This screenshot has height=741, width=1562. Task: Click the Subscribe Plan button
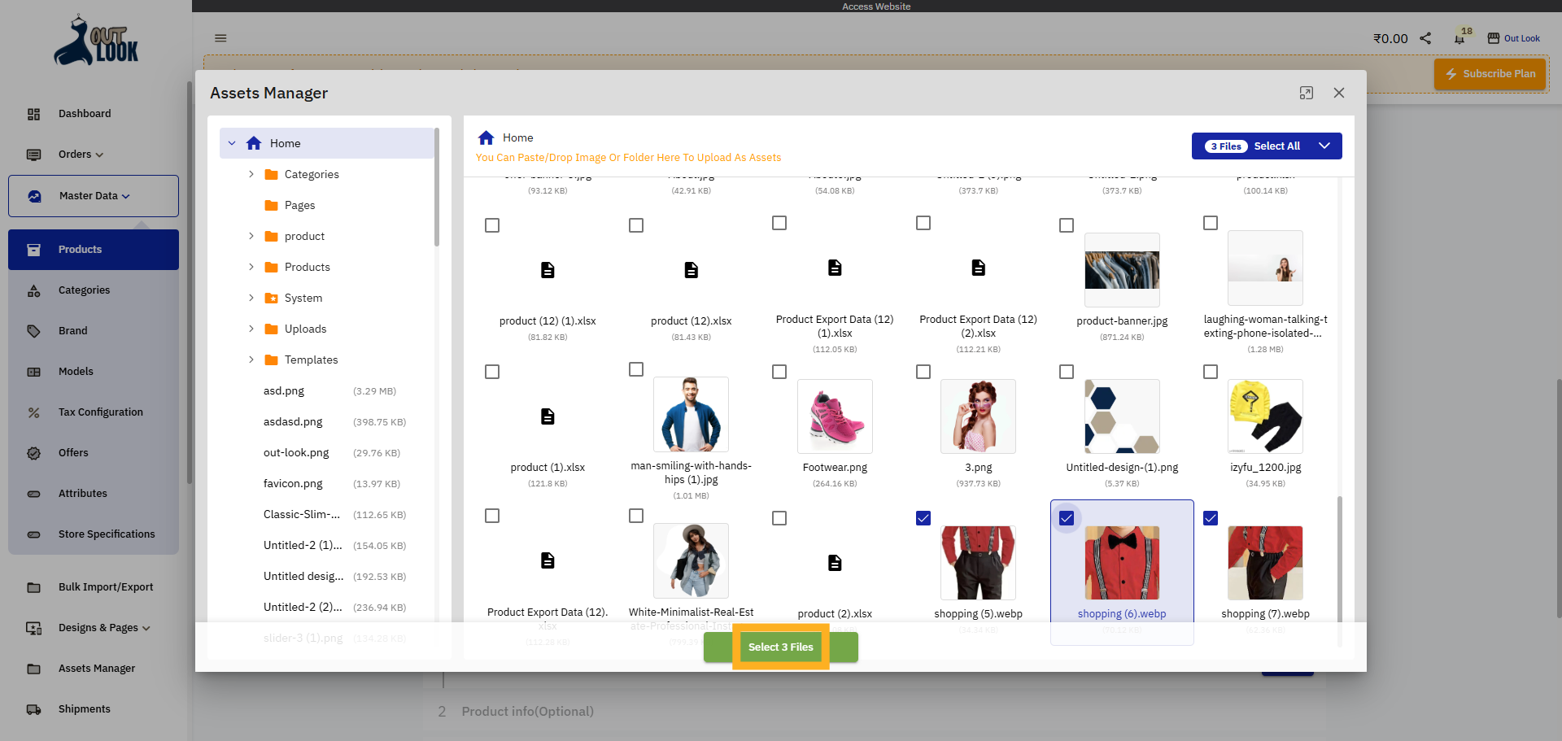(1490, 73)
